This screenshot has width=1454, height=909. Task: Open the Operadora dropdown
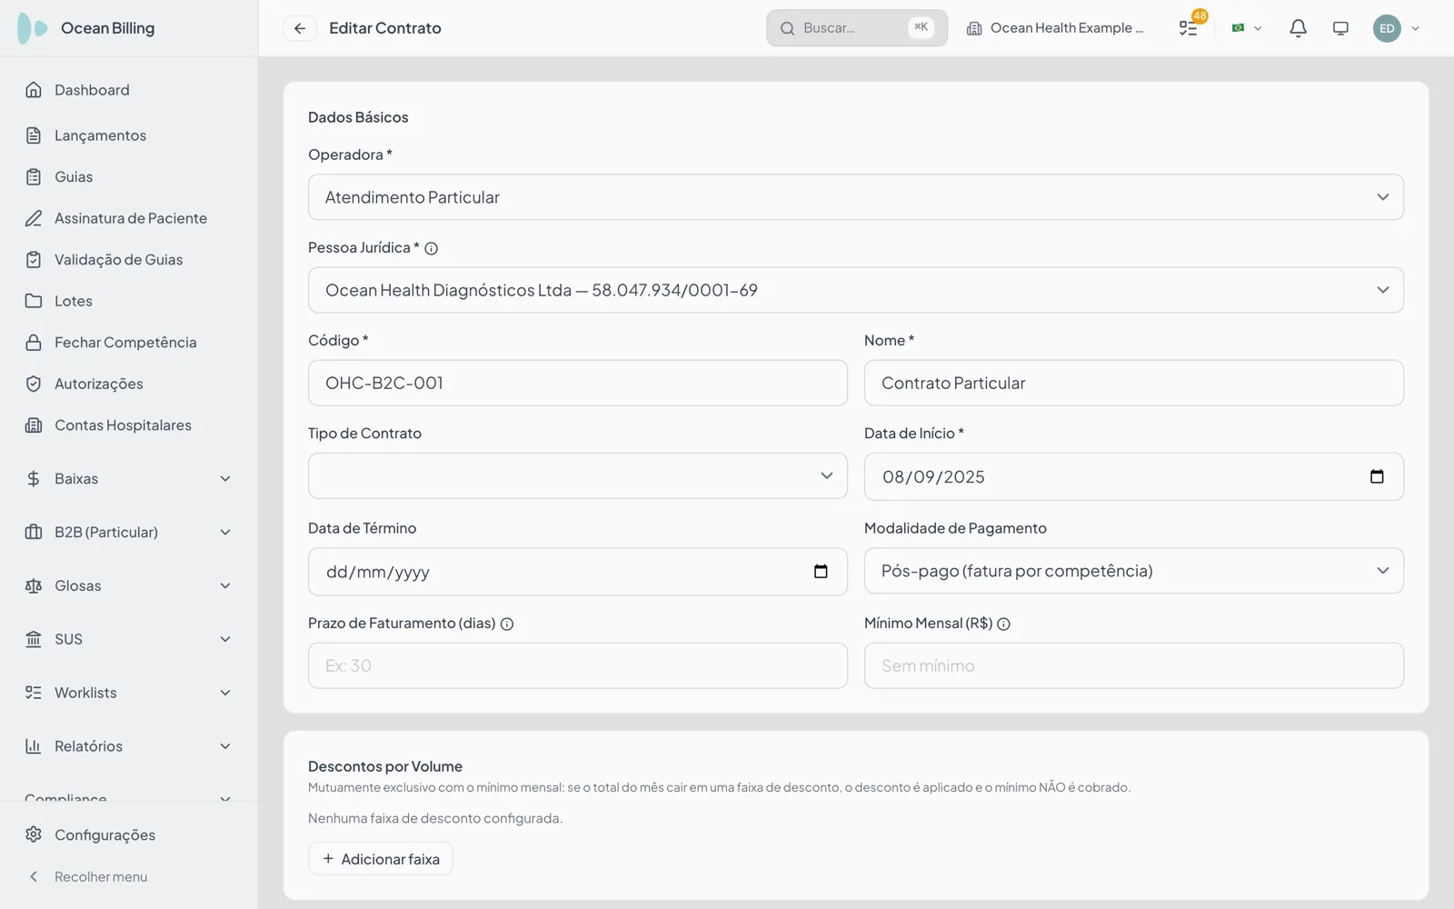(x=855, y=197)
